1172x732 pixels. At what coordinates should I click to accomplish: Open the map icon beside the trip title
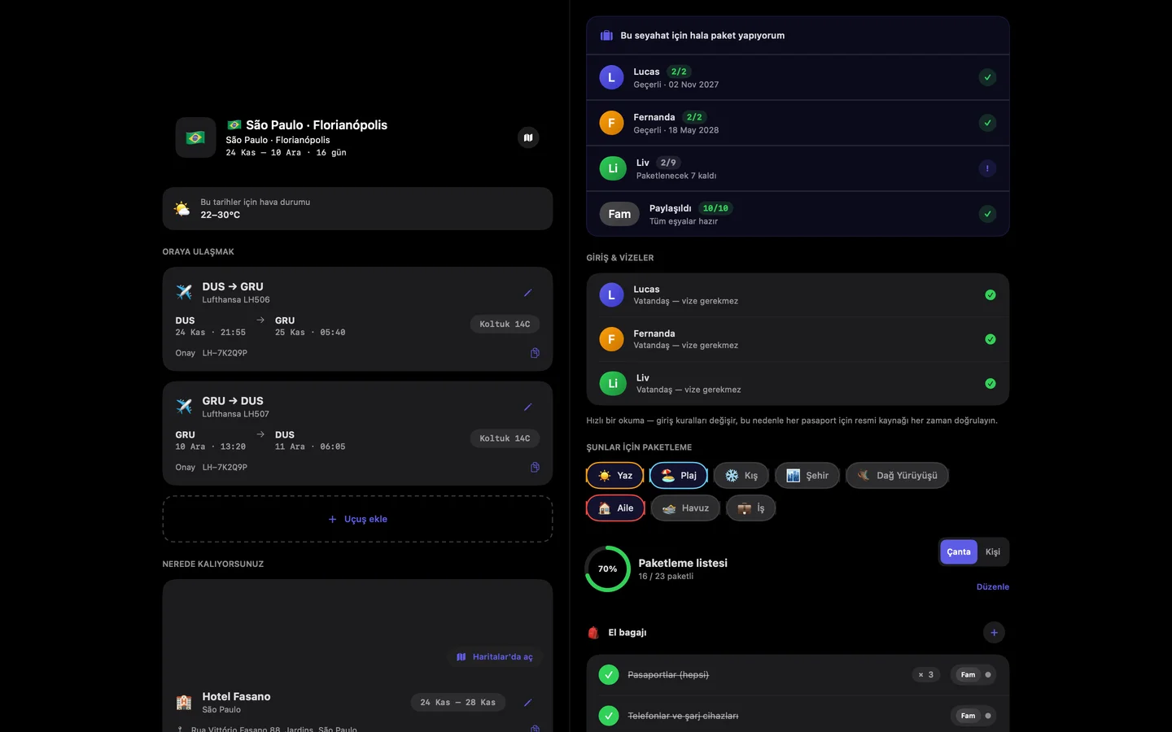coord(528,137)
